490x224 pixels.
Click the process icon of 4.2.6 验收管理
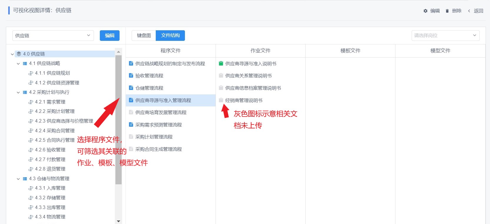[31, 150]
